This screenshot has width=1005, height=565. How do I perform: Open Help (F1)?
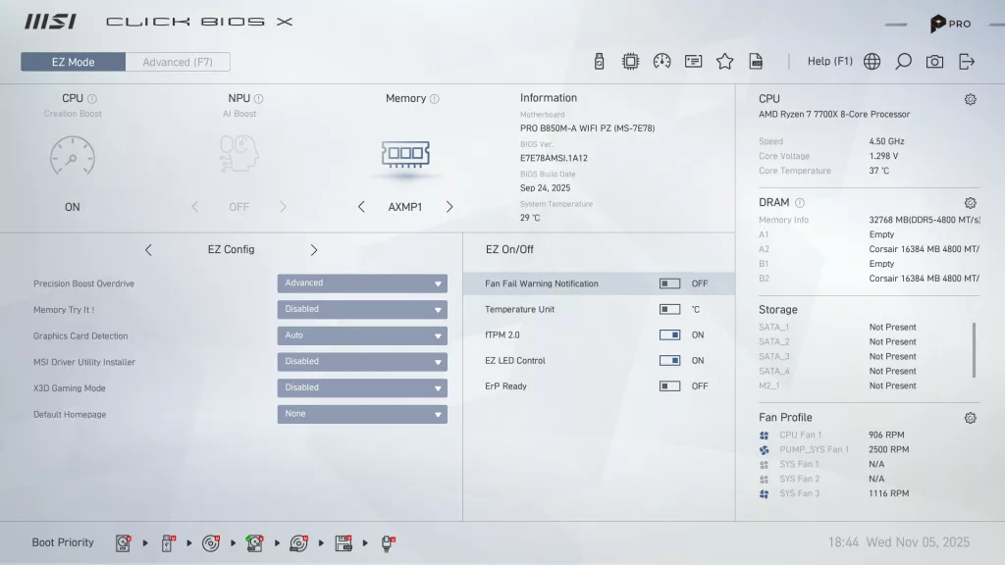(829, 61)
